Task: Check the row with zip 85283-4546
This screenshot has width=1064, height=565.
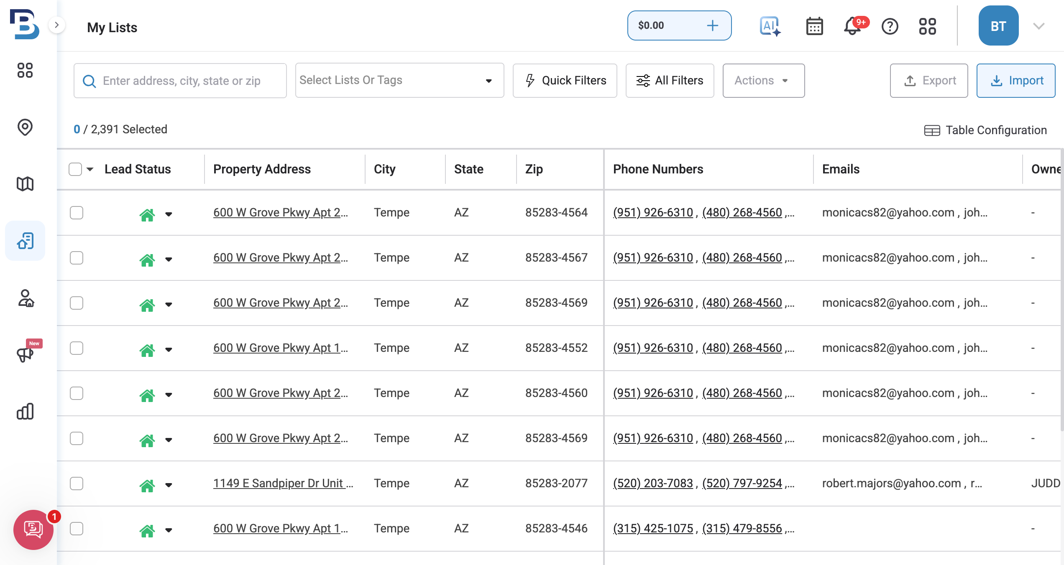Action: (77, 529)
